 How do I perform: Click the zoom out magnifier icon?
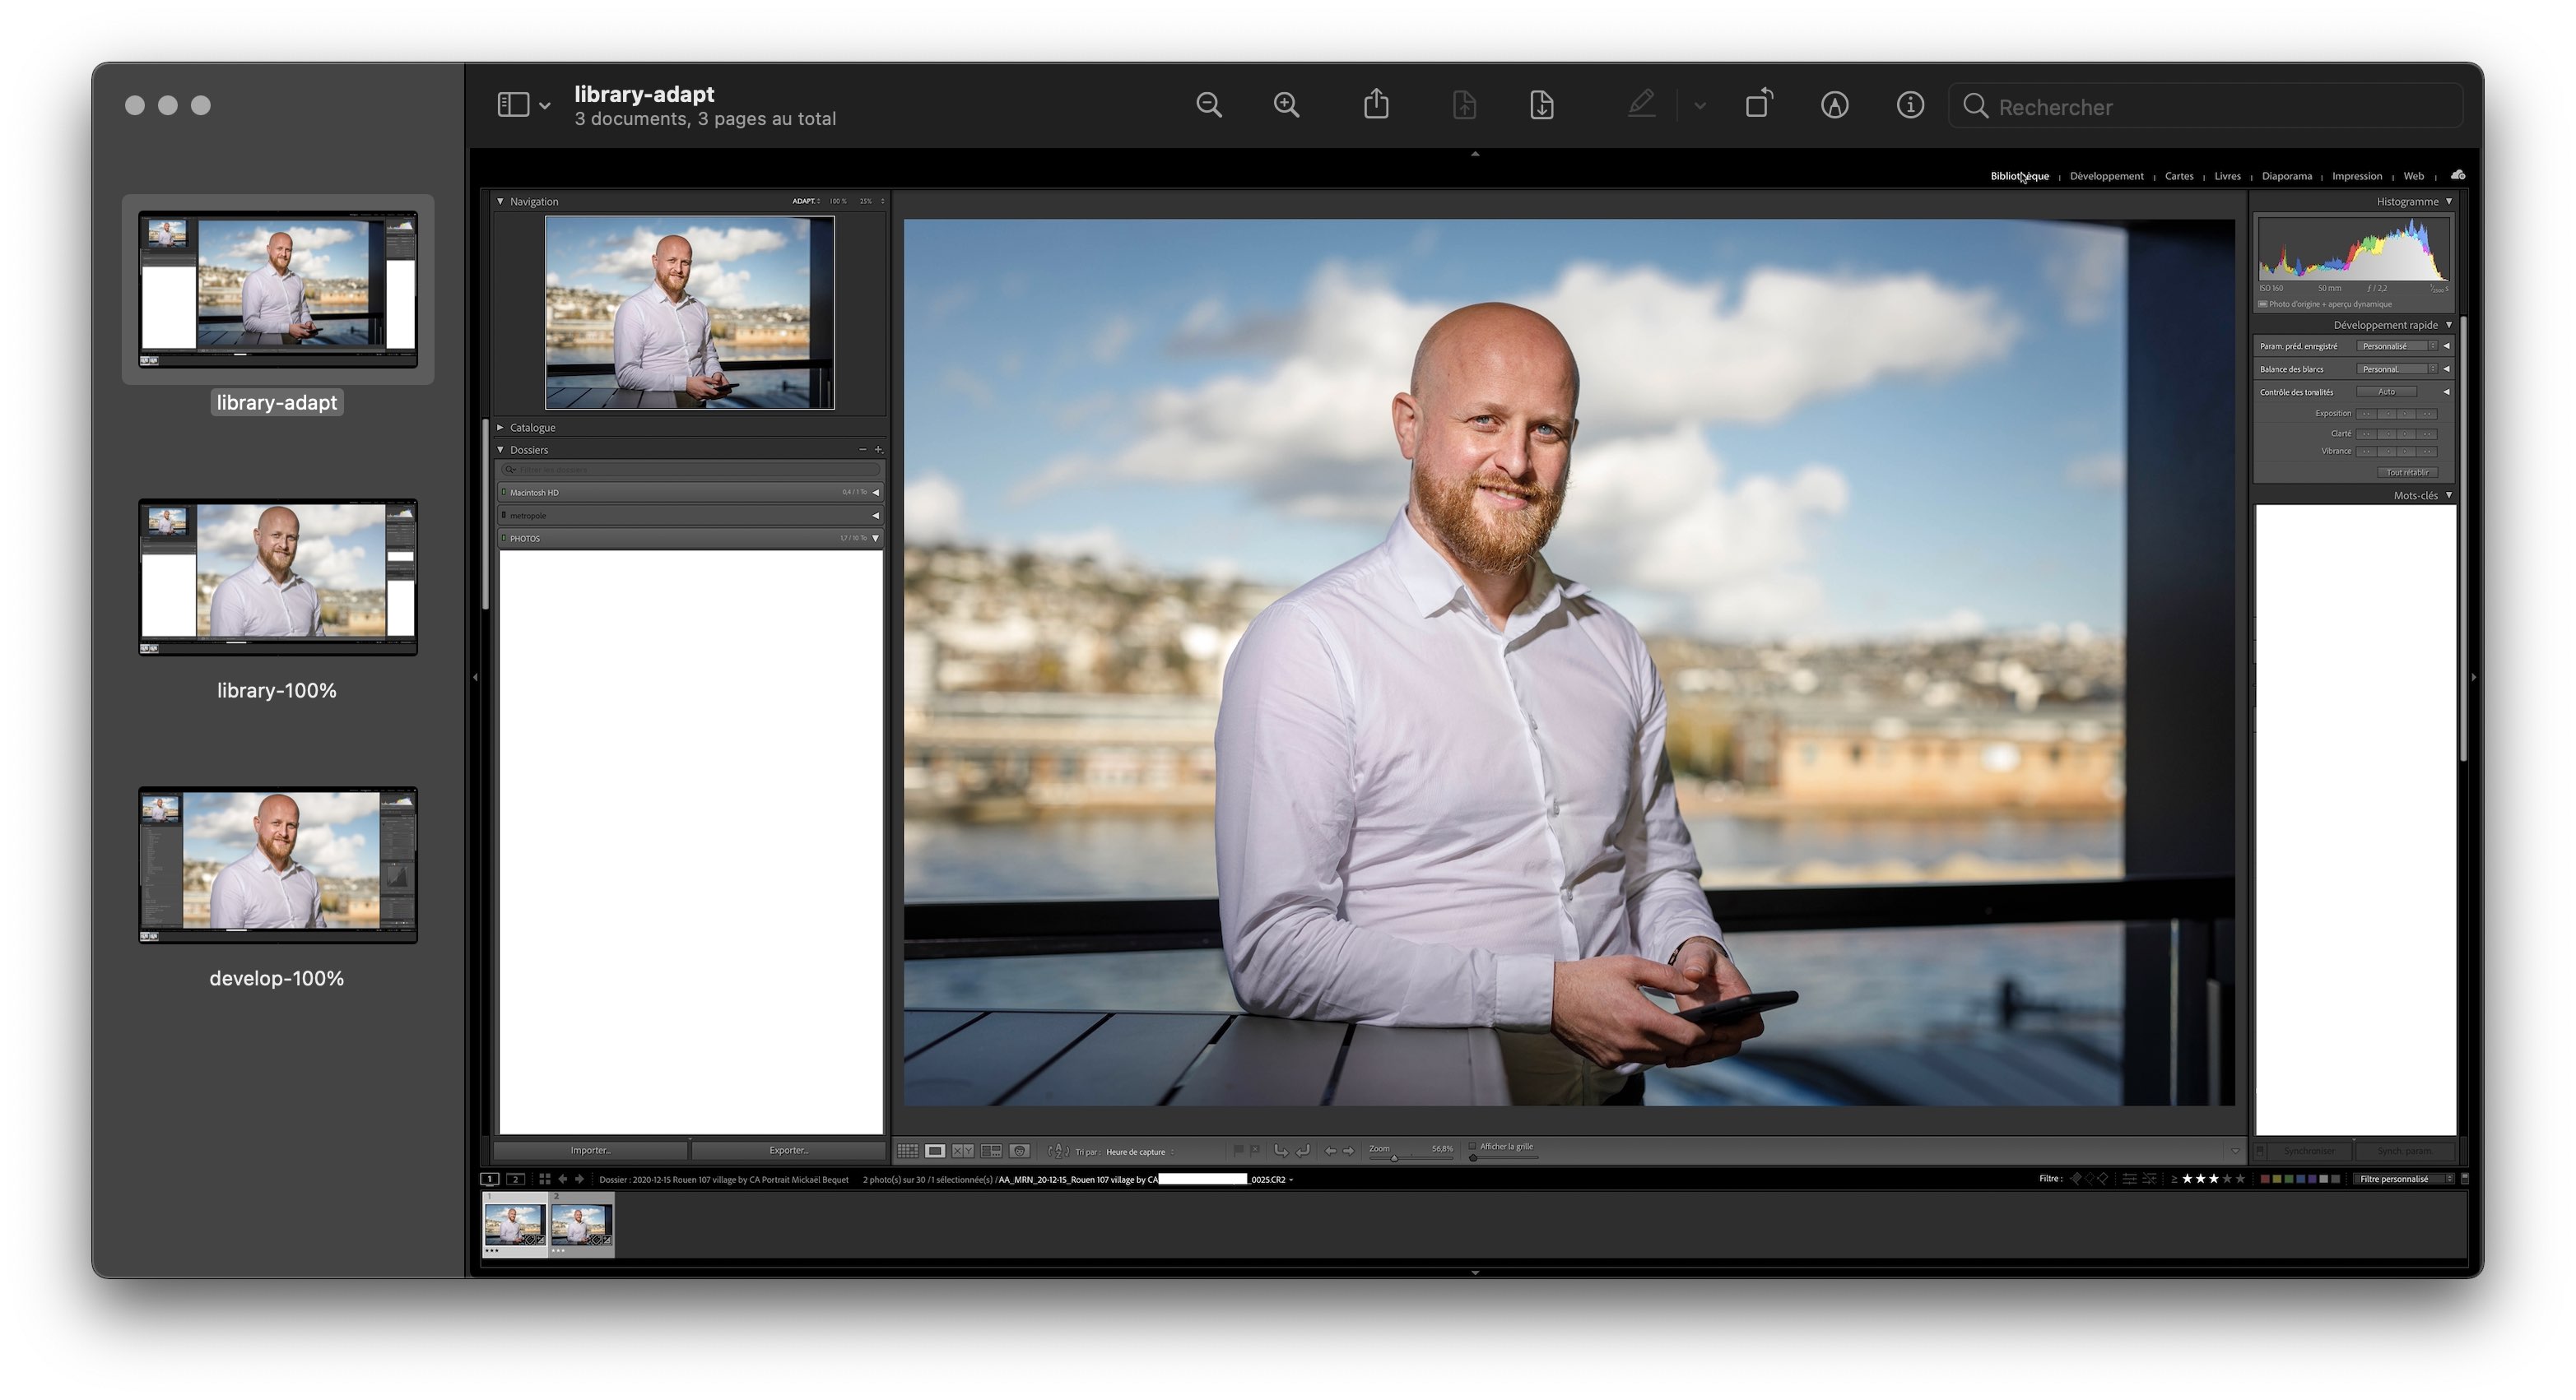coord(1209,105)
